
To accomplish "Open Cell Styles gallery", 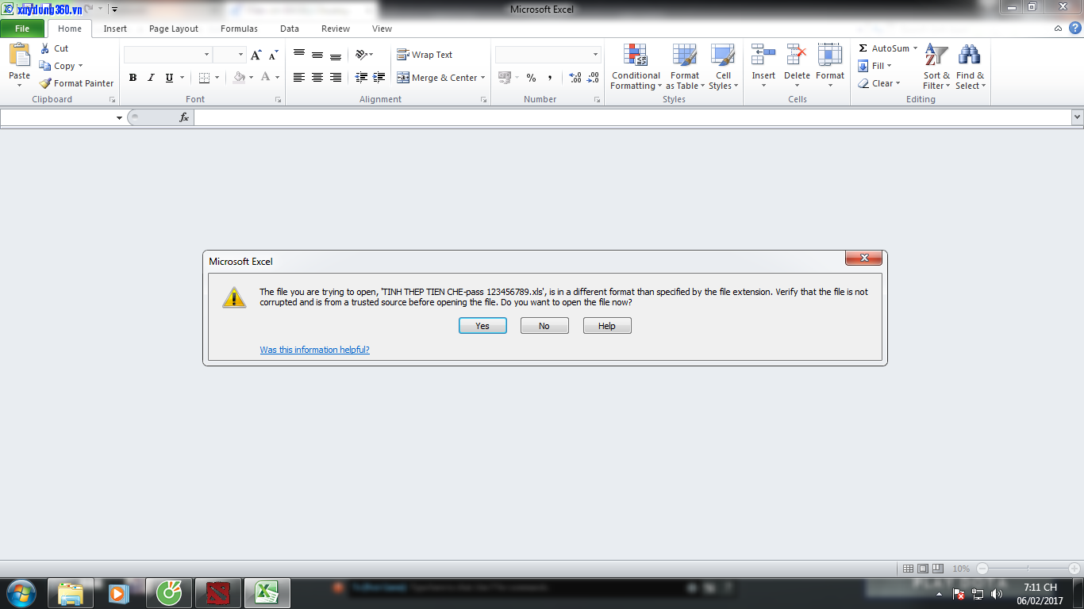I will (723, 67).
